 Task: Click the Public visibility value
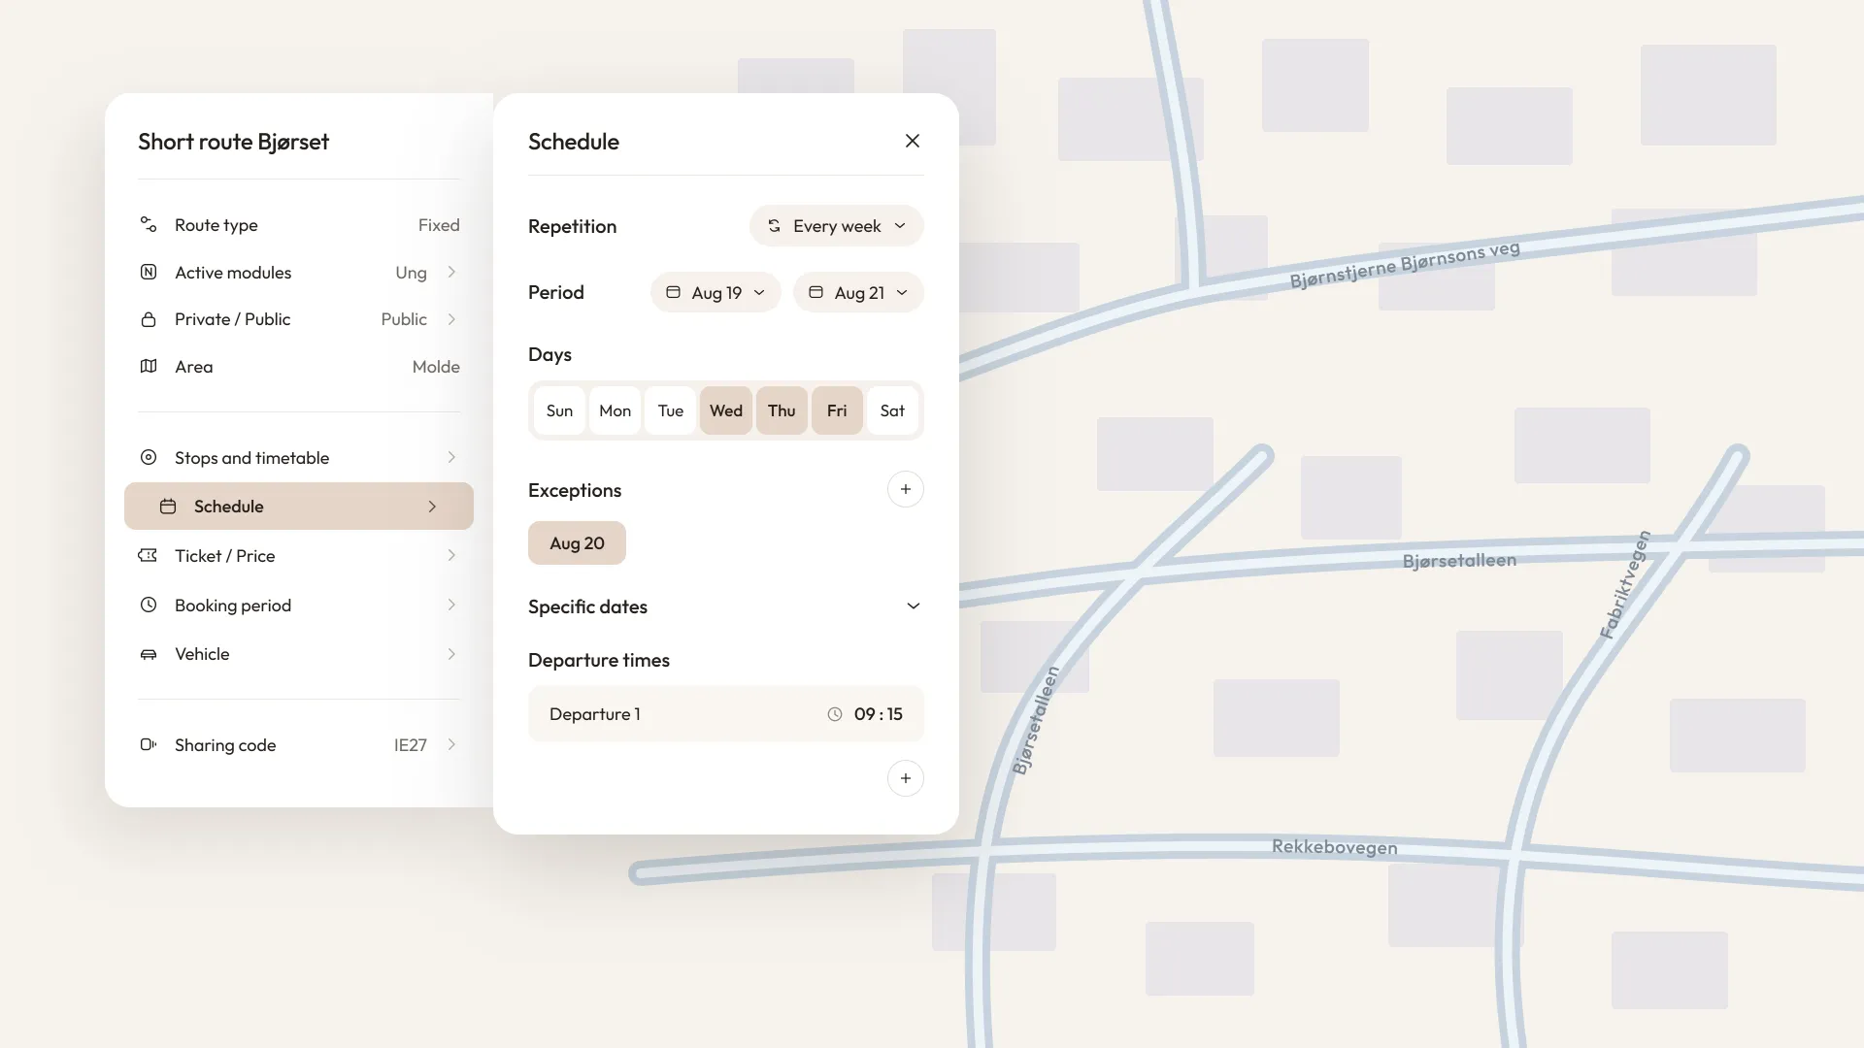404,319
